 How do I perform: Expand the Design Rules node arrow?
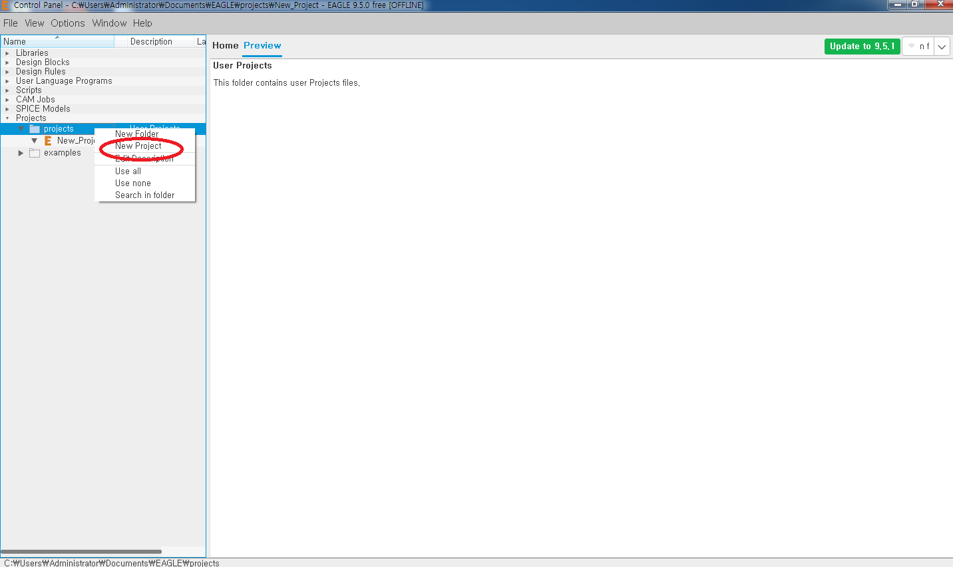pyautogui.click(x=7, y=72)
